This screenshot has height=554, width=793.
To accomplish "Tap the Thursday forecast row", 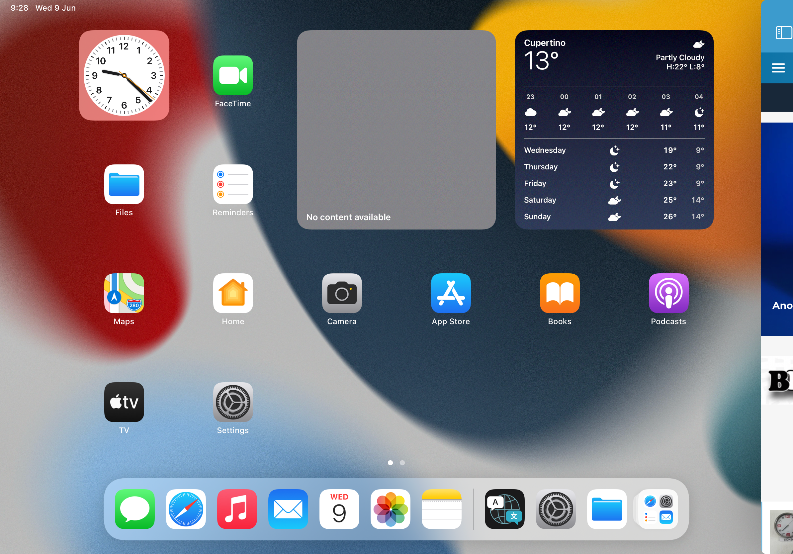I will [614, 167].
